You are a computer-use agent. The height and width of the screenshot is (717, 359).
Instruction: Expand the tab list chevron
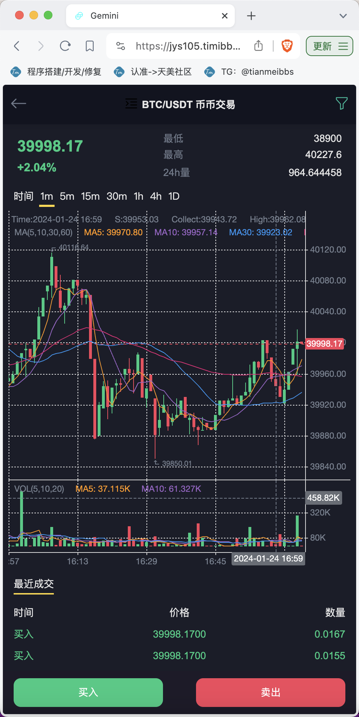(x=343, y=16)
